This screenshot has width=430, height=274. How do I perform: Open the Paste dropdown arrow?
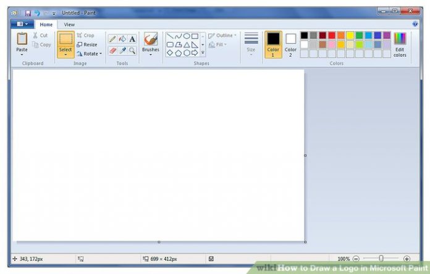coord(22,55)
